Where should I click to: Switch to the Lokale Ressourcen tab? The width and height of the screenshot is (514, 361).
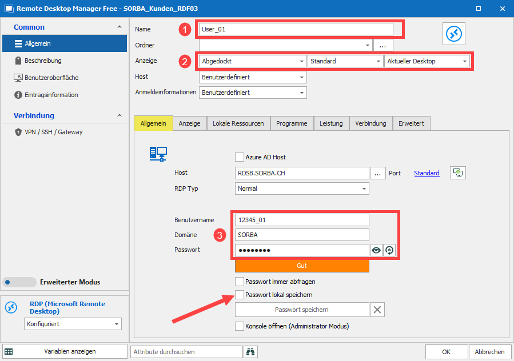[238, 123]
